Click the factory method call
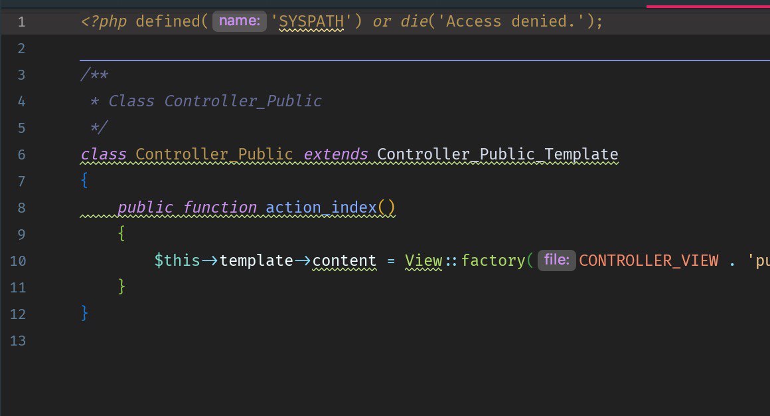The image size is (770, 416). (493, 260)
